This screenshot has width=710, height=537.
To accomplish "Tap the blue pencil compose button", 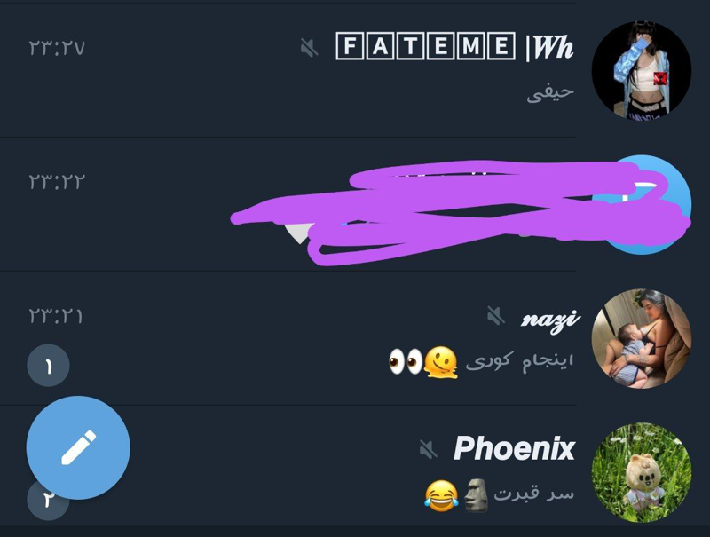I will (78, 448).
